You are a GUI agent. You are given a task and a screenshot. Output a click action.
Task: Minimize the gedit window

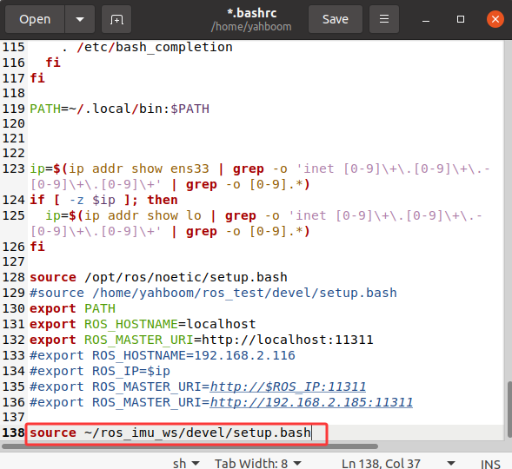coord(426,20)
